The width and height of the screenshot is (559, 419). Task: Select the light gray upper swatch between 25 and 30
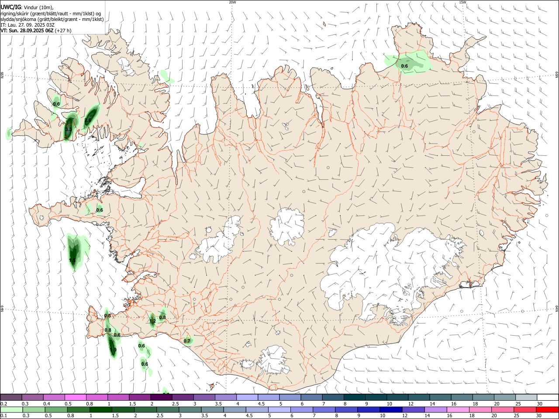pos(526,397)
